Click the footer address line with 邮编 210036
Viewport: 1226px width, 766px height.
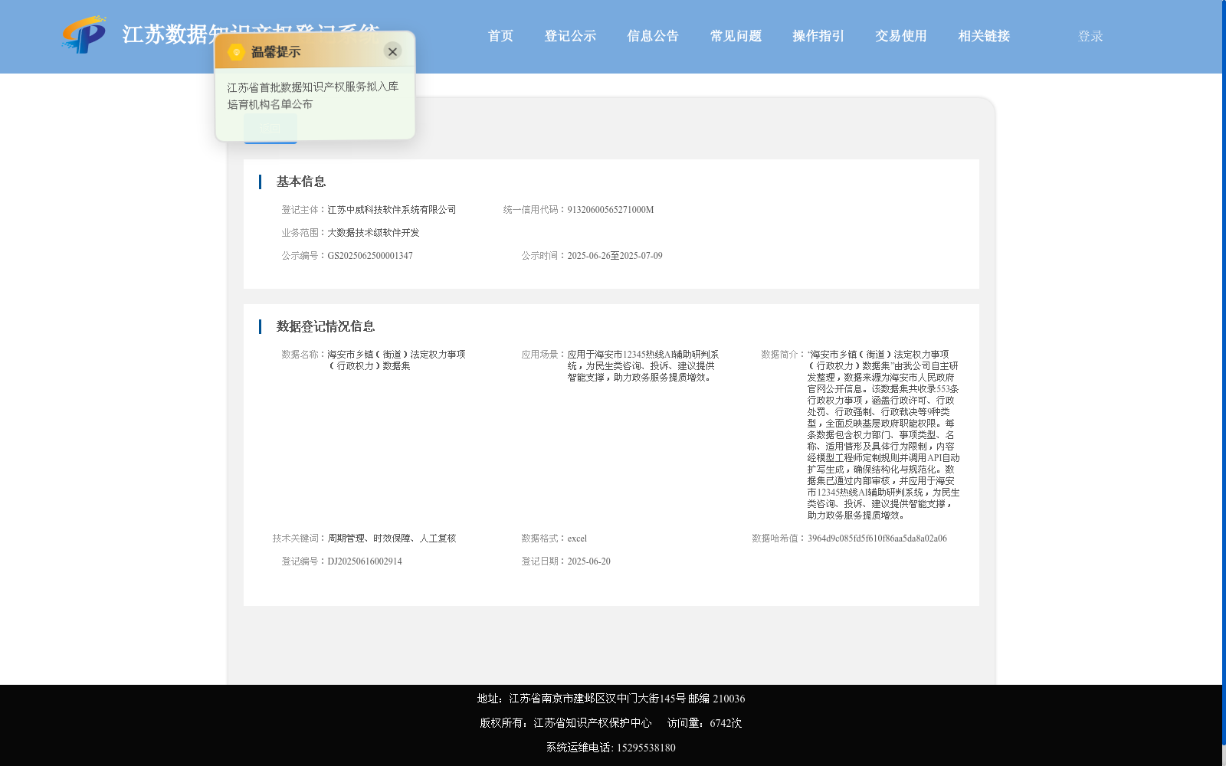tap(611, 699)
